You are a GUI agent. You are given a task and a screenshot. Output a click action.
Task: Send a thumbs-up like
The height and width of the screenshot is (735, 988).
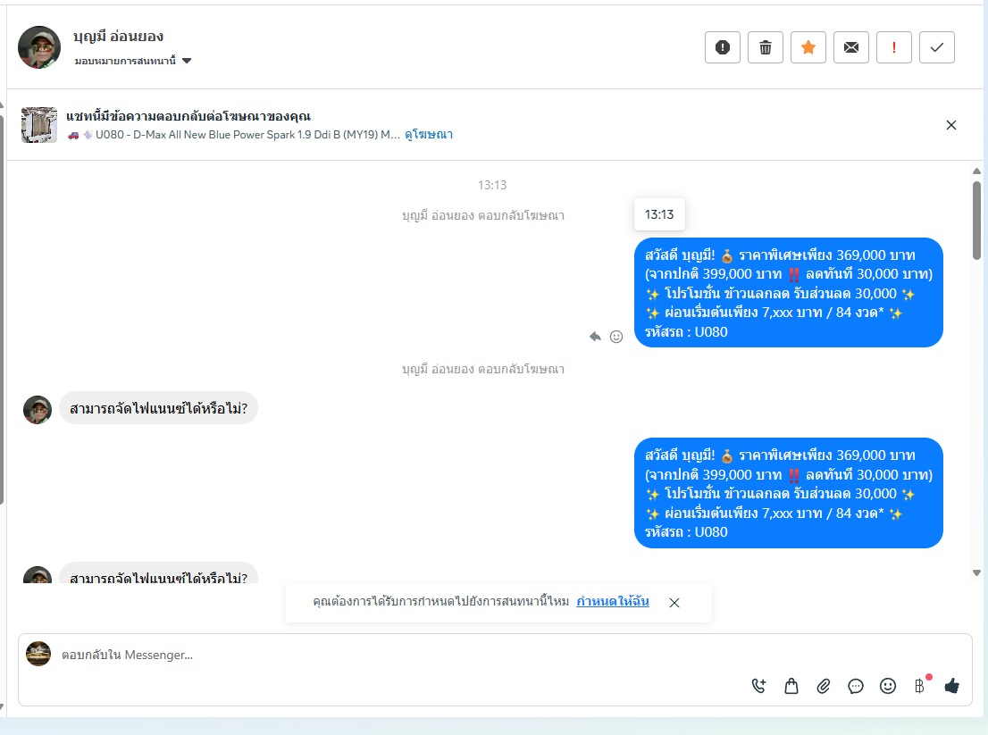pos(951,685)
